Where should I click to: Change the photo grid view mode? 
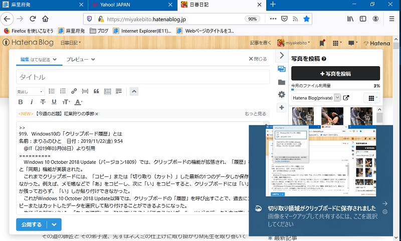(x=371, y=98)
